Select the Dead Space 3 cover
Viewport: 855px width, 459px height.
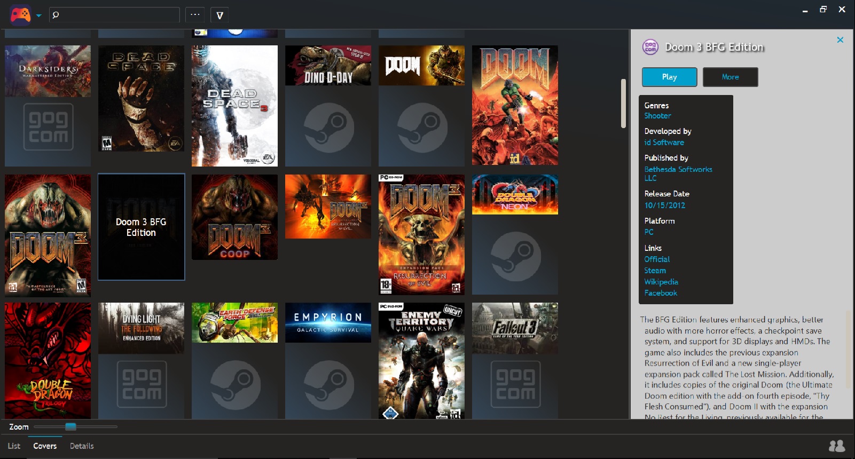234,106
